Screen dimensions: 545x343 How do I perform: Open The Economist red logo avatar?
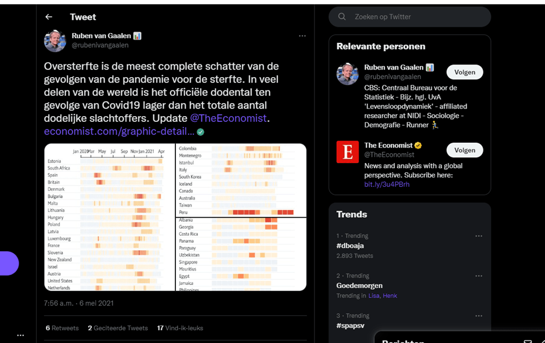348,151
